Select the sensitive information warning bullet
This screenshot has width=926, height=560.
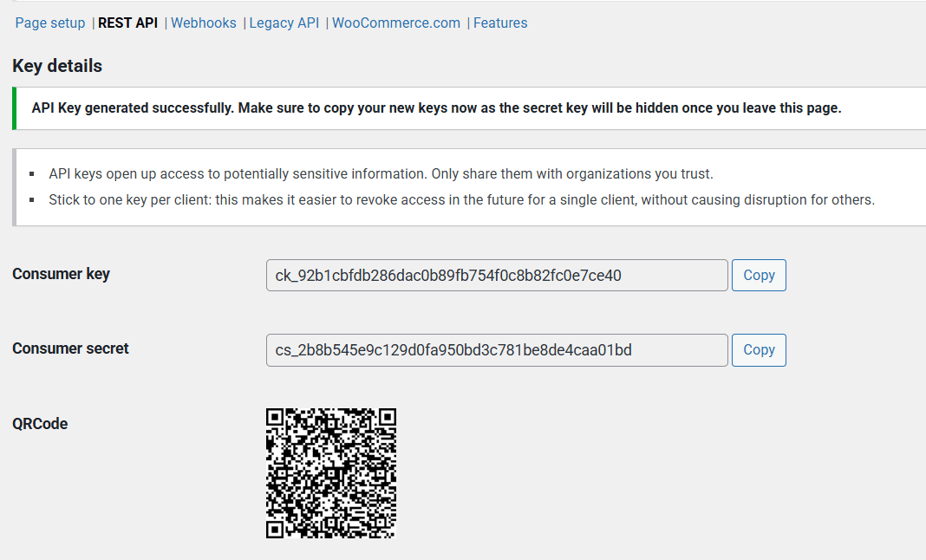pyautogui.click(x=381, y=174)
